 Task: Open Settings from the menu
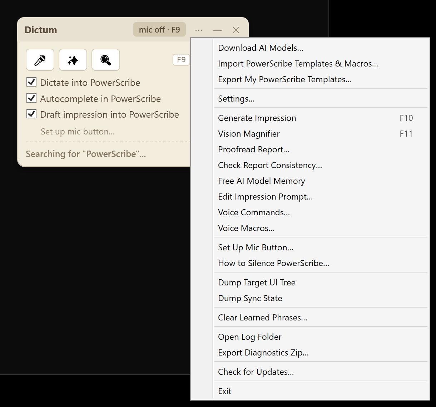(321, 99)
